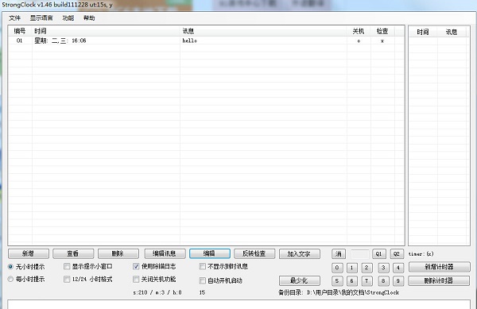Click the s:210 / m:3 / h:0 counter
This screenshot has width=477, height=309.
click(x=157, y=292)
